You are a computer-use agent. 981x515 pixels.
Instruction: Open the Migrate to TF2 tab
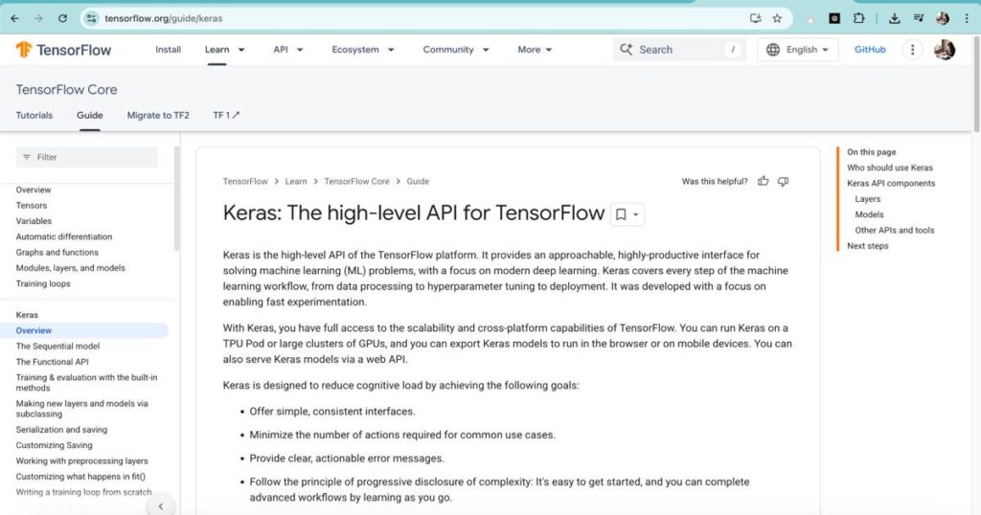coord(158,115)
